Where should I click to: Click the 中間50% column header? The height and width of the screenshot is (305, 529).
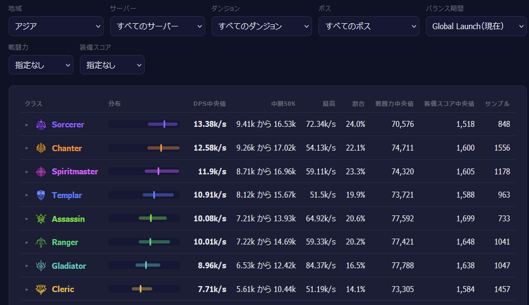click(283, 104)
